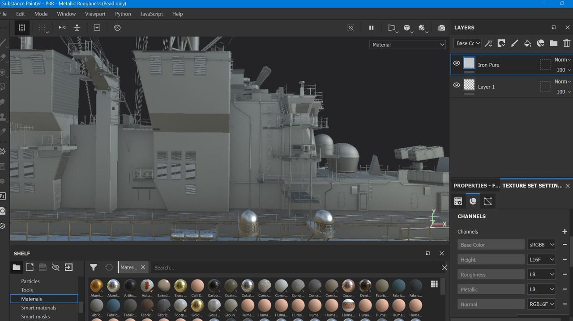
Task: Click the shelf folder icon
Action: [x=17, y=267]
